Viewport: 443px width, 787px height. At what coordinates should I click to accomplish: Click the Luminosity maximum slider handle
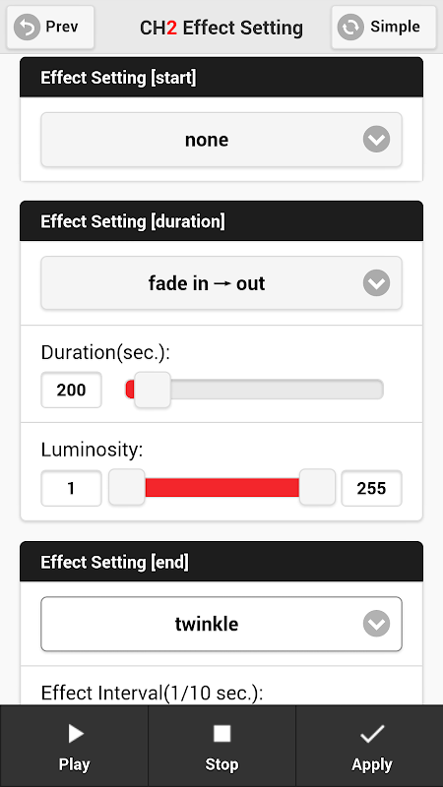[317, 487]
